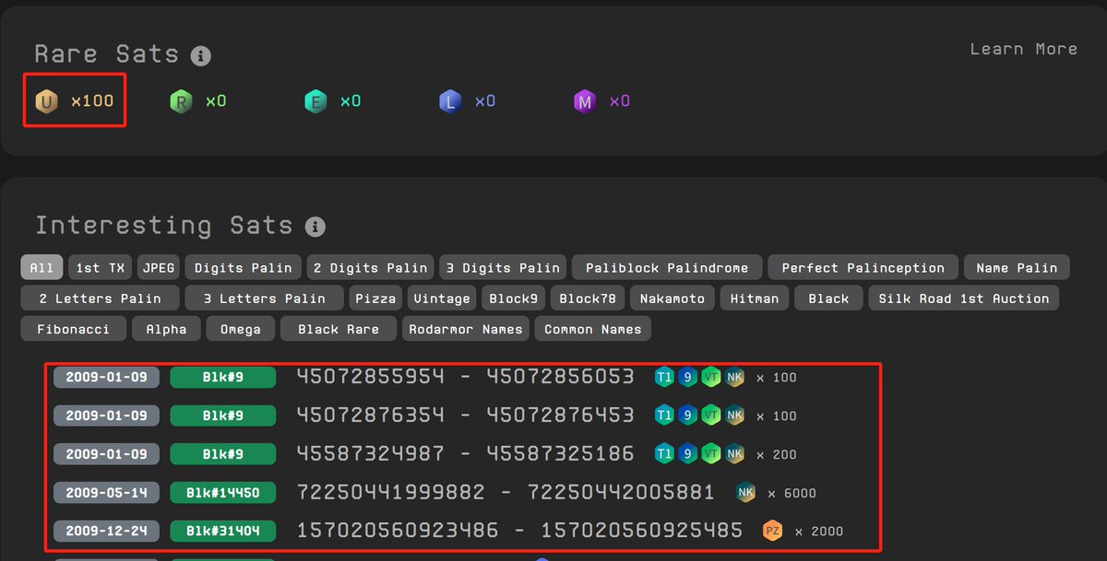
Task: Click the Rare (R) sat count icon
Action: coord(181,100)
